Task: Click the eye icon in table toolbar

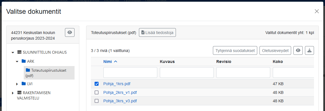Action: (x=298, y=51)
